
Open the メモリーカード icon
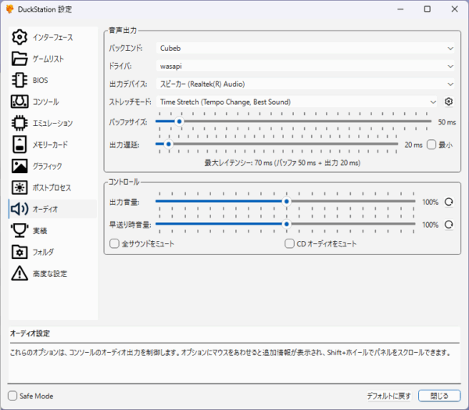click(x=20, y=144)
